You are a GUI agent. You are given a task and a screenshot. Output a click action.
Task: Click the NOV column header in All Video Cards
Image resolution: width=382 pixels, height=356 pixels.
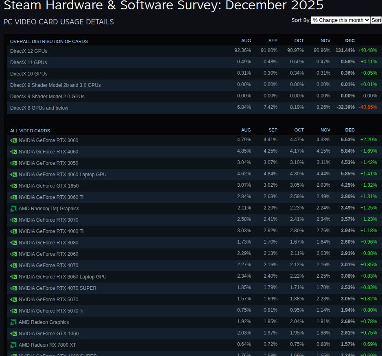click(x=325, y=130)
